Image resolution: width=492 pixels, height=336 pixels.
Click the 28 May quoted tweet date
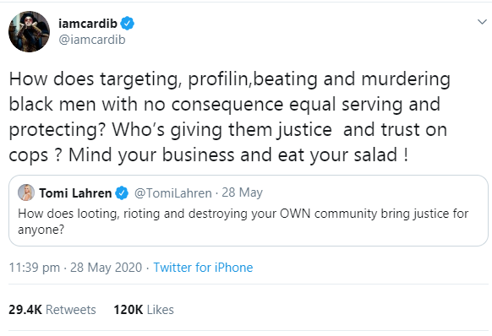(242, 192)
